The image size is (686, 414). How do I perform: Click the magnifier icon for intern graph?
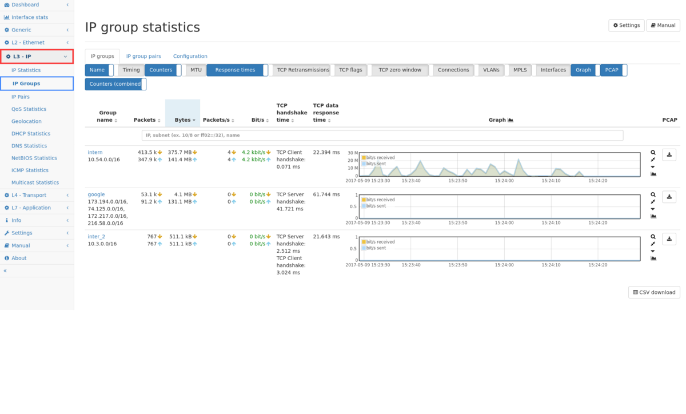[653, 153]
